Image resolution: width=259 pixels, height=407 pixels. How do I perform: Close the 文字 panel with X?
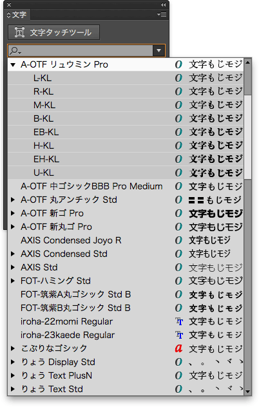tap(8, 5)
